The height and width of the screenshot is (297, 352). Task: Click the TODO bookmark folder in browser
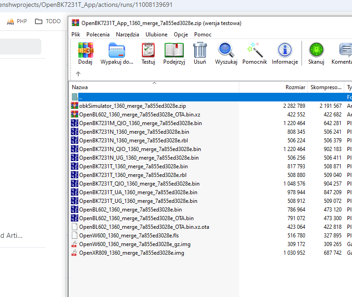48,21
